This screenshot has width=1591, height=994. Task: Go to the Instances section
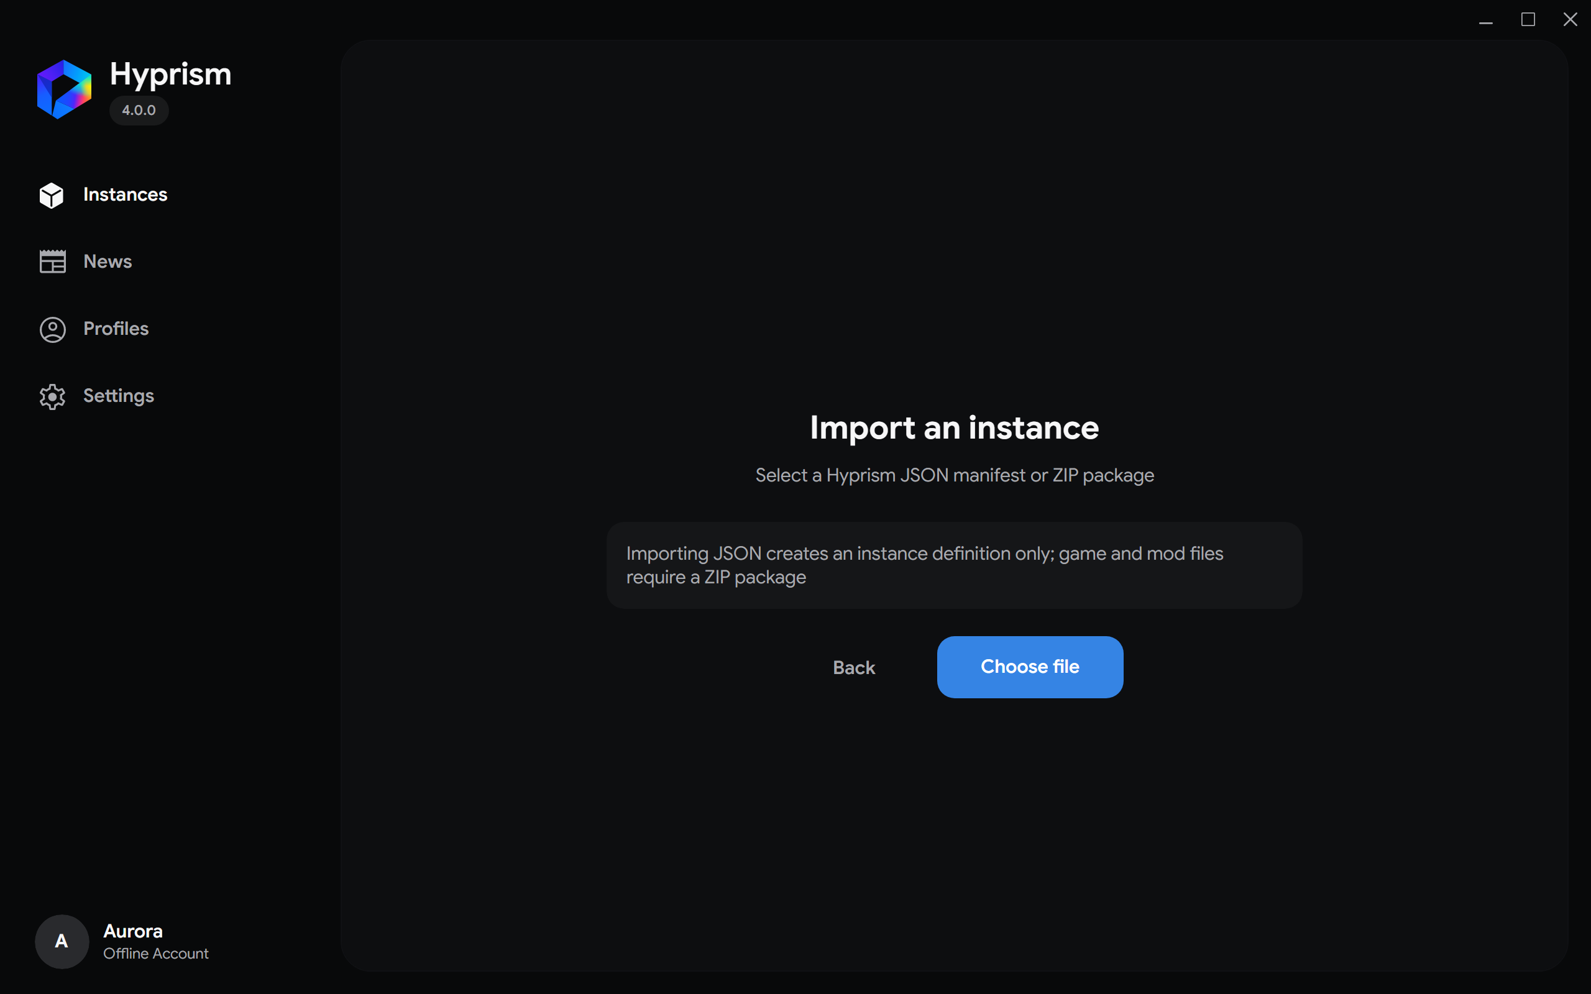click(x=125, y=194)
